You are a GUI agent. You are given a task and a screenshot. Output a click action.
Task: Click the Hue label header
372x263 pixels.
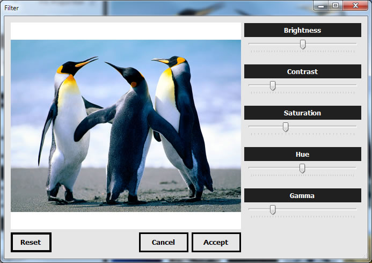pos(303,154)
